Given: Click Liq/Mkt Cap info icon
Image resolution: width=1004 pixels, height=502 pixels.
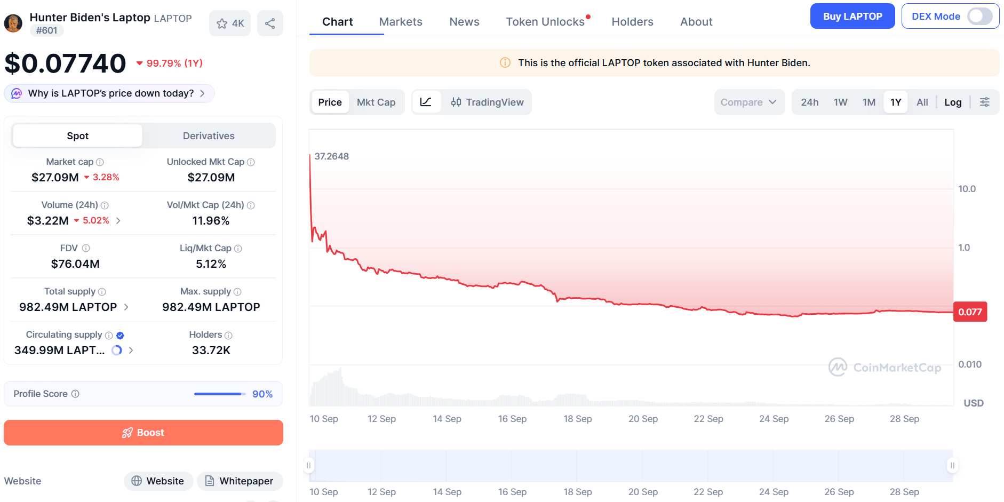Looking at the screenshot, I should [238, 249].
